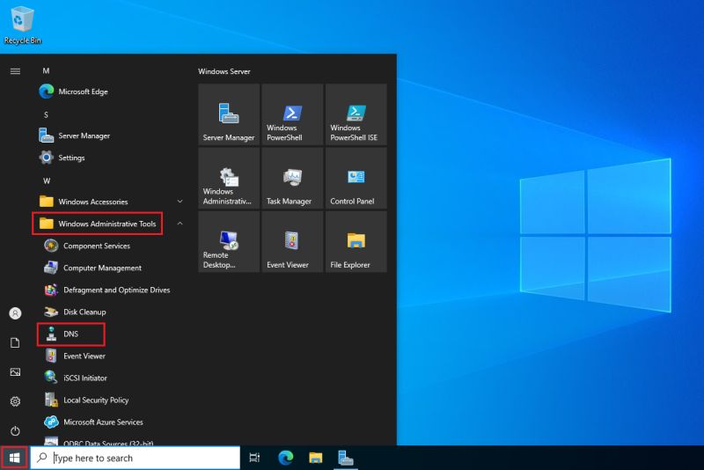Start Disk Cleanup
The width and height of the screenshot is (704, 470).
[x=75, y=312]
